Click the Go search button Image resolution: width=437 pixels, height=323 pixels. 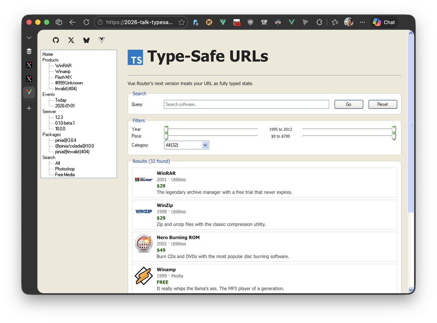coord(349,105)
